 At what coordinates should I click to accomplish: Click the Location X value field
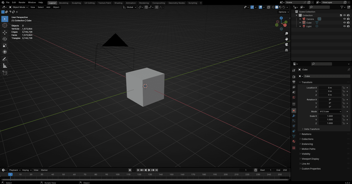[x=330, y=88]
